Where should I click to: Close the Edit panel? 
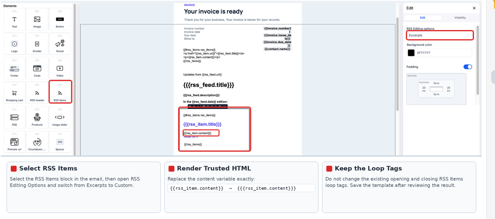click(x=474, y=8)
